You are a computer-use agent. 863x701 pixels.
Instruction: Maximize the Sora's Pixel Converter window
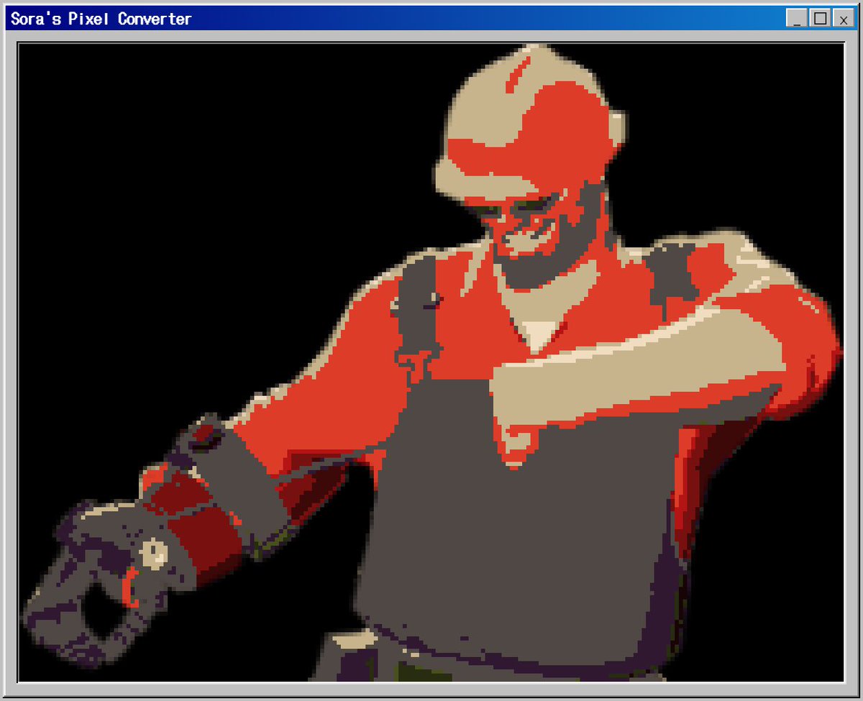point(819,19)
